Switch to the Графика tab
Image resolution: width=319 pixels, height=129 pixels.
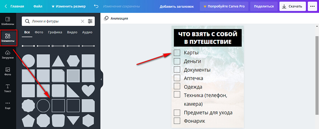(x=55, y=32)
